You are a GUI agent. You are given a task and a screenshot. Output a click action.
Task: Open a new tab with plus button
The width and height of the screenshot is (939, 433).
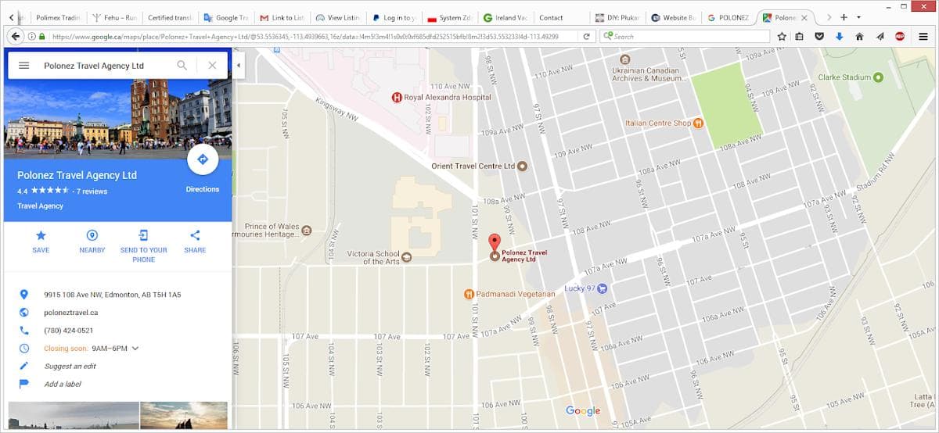point(844,17)
